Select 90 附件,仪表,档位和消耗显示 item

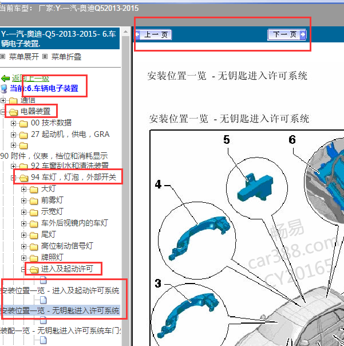pyautogui.click(x=54, y=156)
